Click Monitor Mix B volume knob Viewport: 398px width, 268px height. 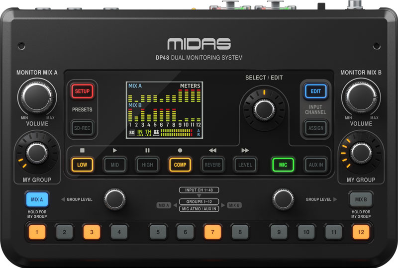361,97
